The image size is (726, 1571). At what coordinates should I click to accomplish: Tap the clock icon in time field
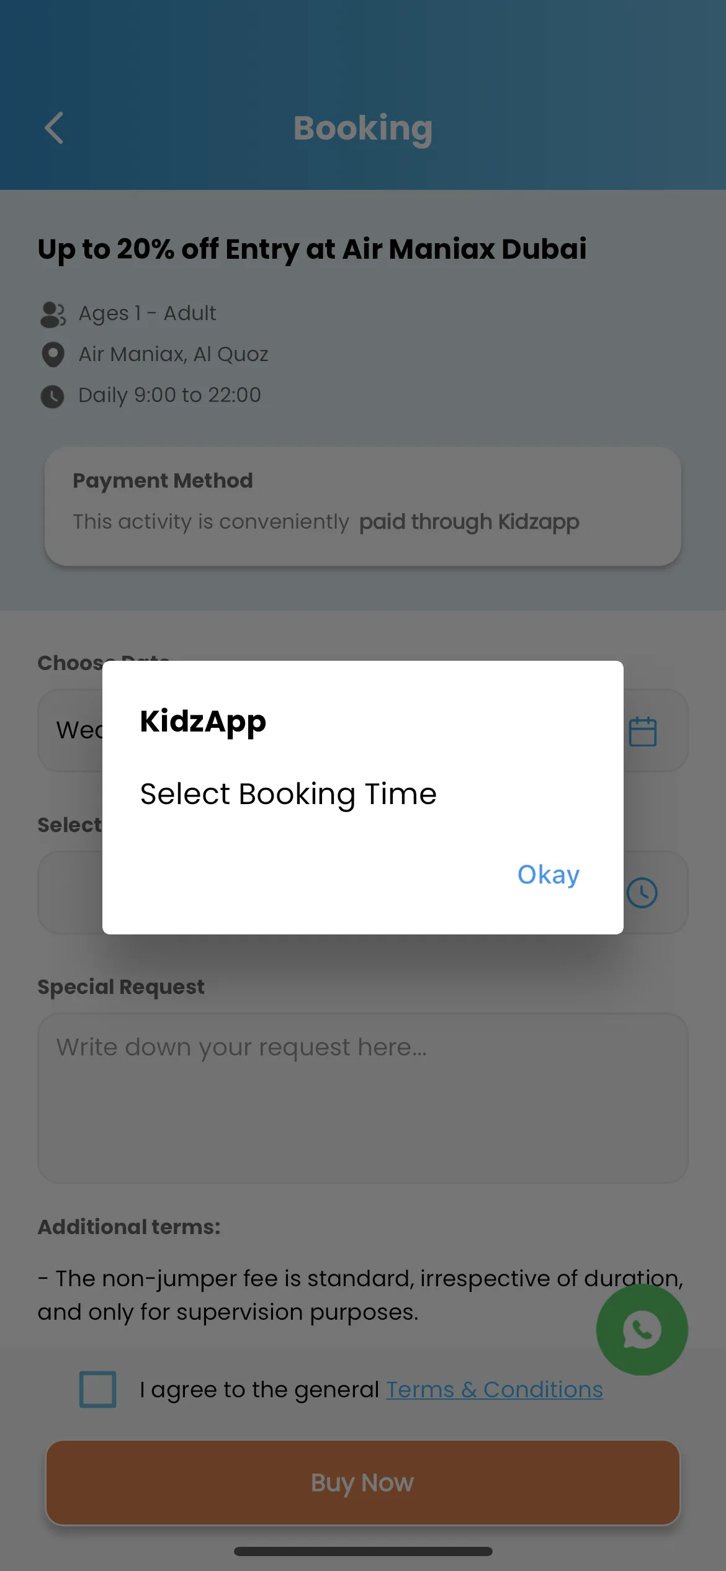[x=642, y=893]
